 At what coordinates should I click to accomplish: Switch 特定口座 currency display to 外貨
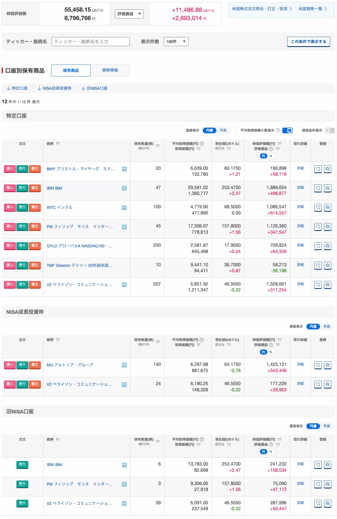223,130
